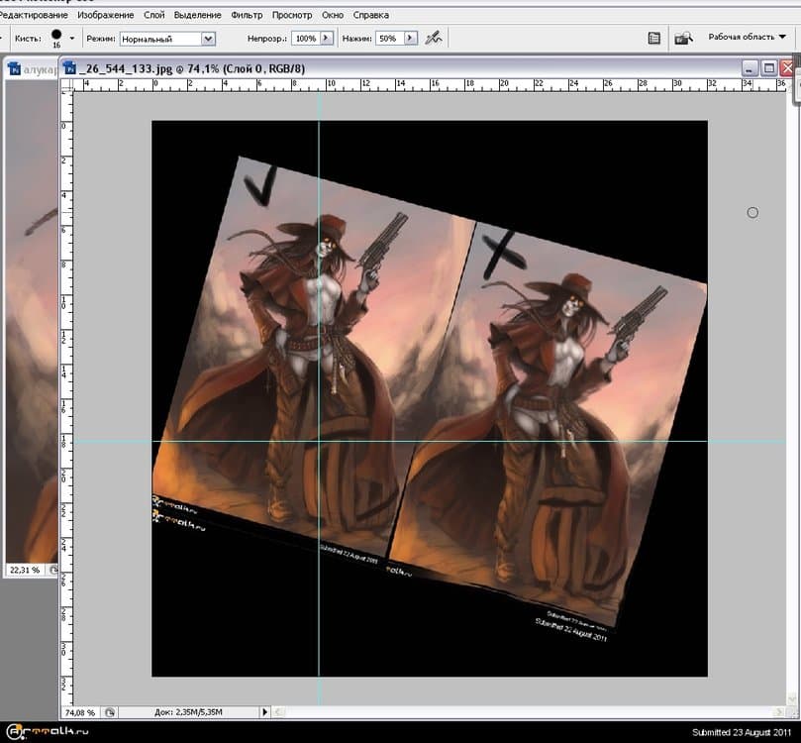This screenshot has width=801, height=743.
Task: Click the Непрозр. 100% value field
Action: coord(306,39)
